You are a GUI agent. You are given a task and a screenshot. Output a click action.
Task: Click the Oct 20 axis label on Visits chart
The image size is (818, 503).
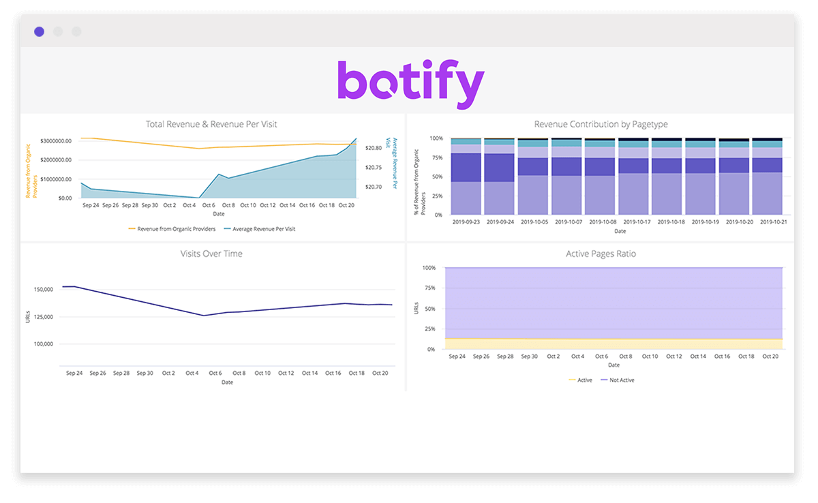point(379,373)
